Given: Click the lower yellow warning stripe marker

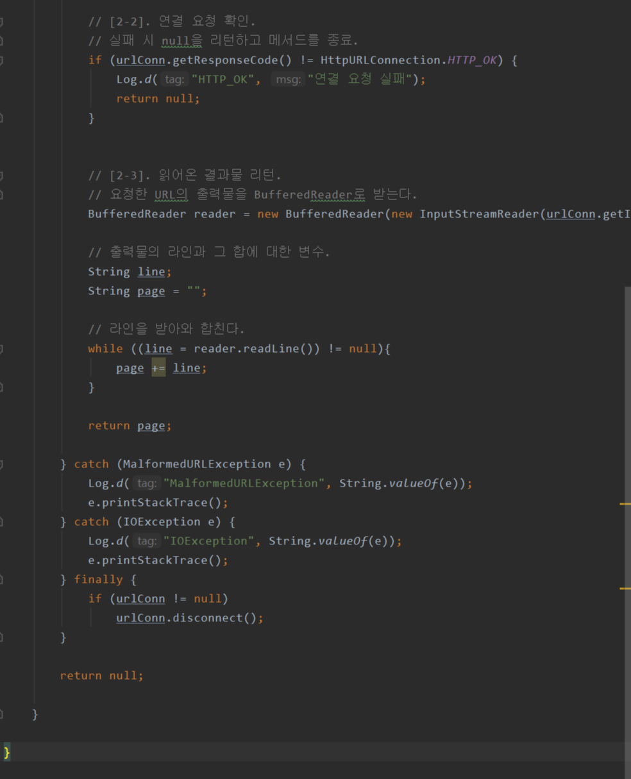Looking at the screenshot, I should click(x=625, y=589).
